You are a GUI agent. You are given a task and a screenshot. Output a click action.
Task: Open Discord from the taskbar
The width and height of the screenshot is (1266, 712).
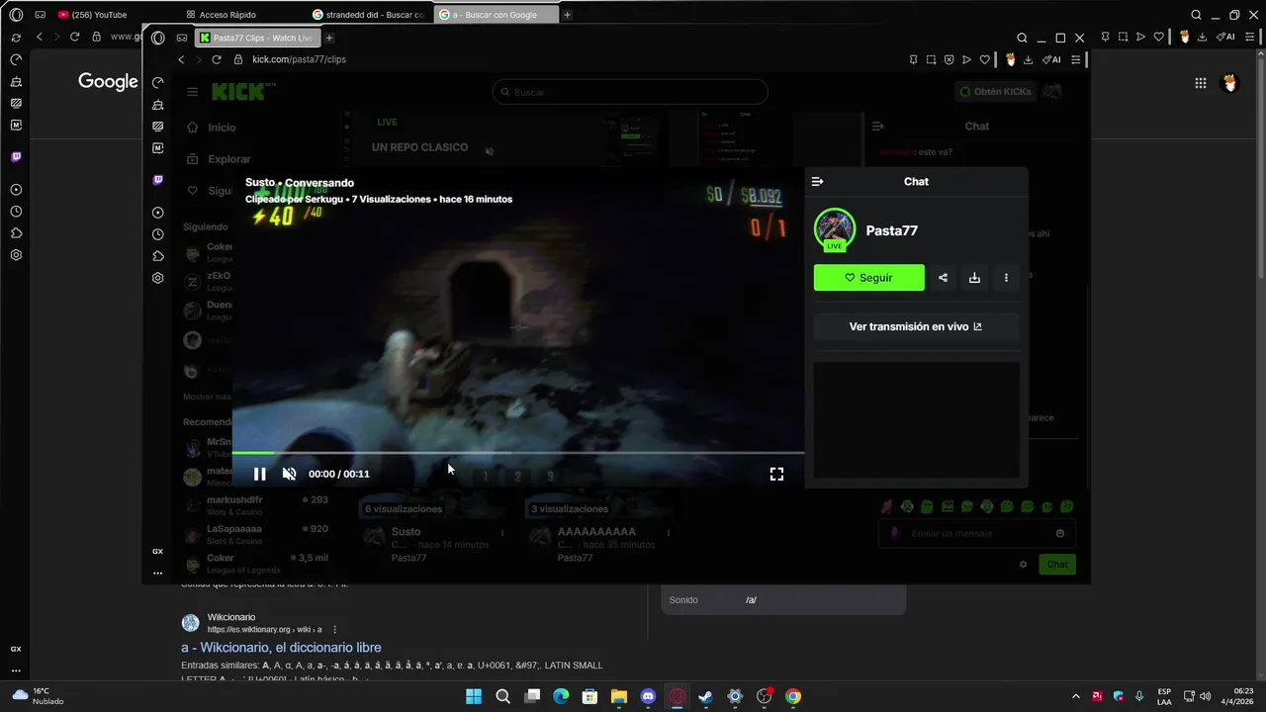click(648, 696)
